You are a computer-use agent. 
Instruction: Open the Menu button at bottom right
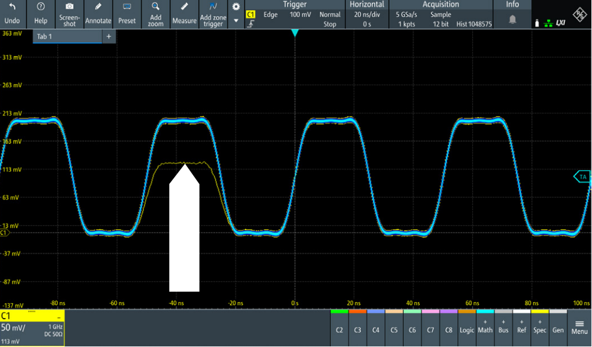(x=579, y=327)
